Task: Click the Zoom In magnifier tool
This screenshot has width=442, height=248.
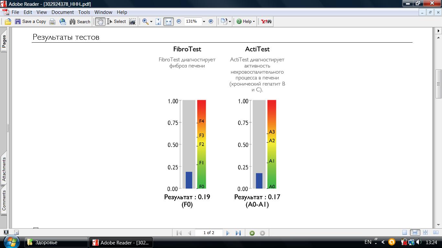Action: pos(145,22)
